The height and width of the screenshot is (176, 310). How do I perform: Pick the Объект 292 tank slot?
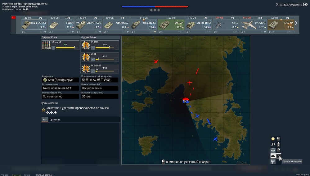pyautogui.click(x=117, y=25)
